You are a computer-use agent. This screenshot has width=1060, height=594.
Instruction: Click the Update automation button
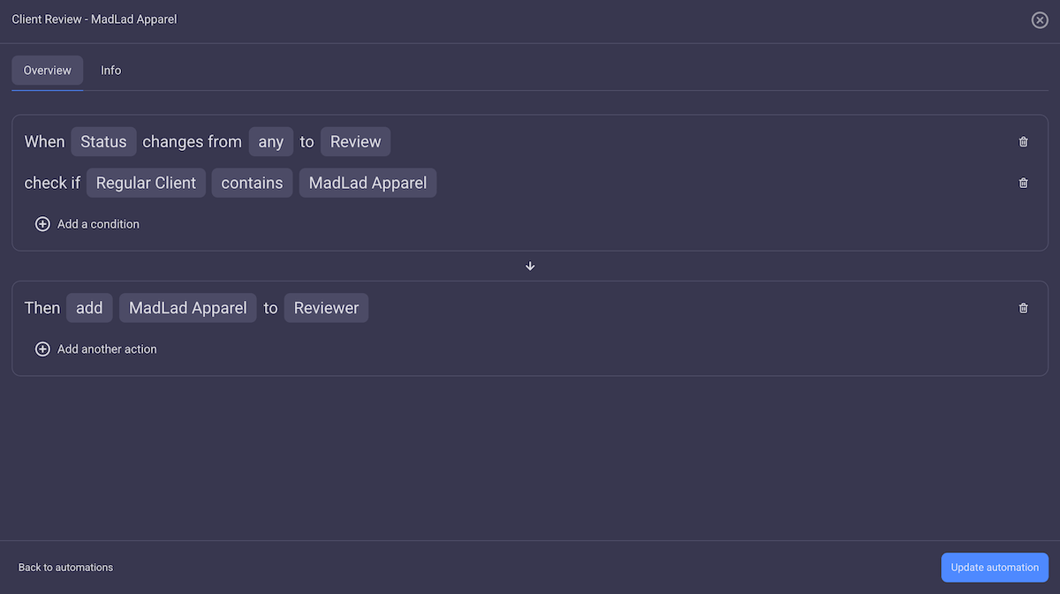pos(995,568)
